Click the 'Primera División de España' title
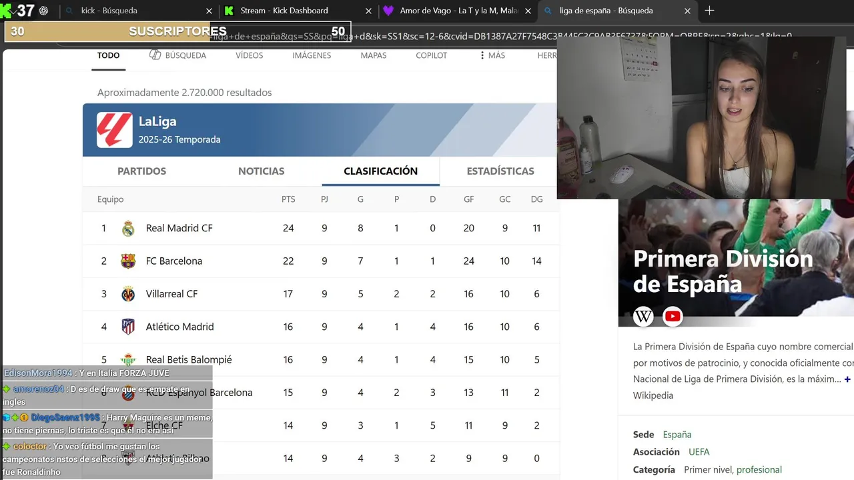This screenshot has height=480, width=854. point(723,271)
